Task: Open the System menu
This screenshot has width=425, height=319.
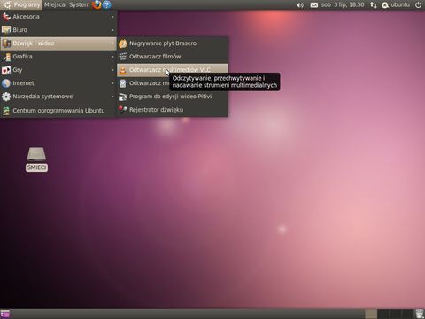Action: tap(79, 4)
